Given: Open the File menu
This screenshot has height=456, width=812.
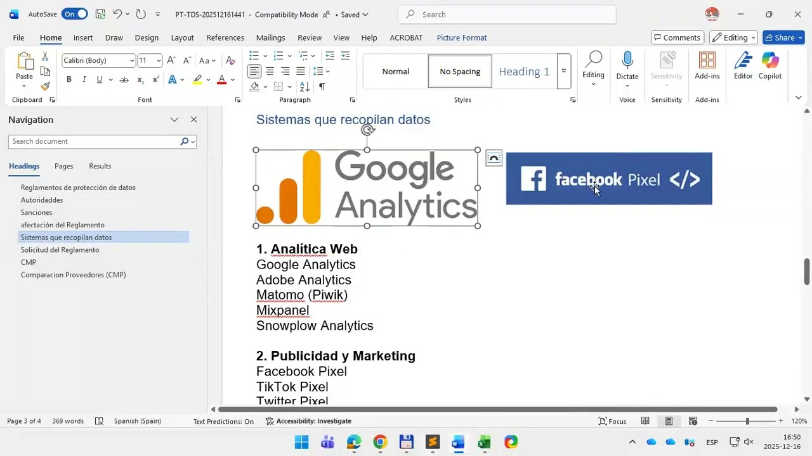Looking at the screenshot, I should tap(18, 37).
